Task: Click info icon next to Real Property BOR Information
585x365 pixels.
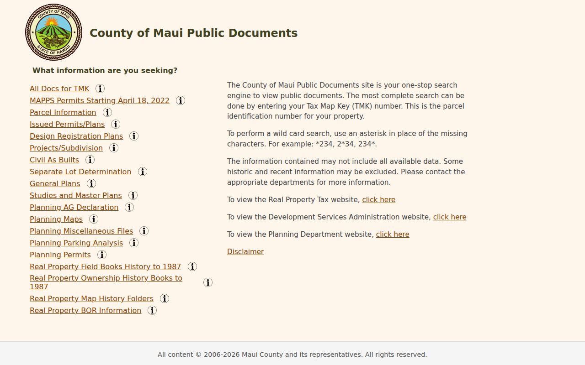Action: (x=152, y=310)
